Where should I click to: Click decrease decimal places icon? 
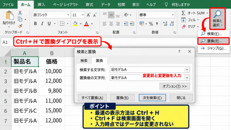click(x=172, y=23)
